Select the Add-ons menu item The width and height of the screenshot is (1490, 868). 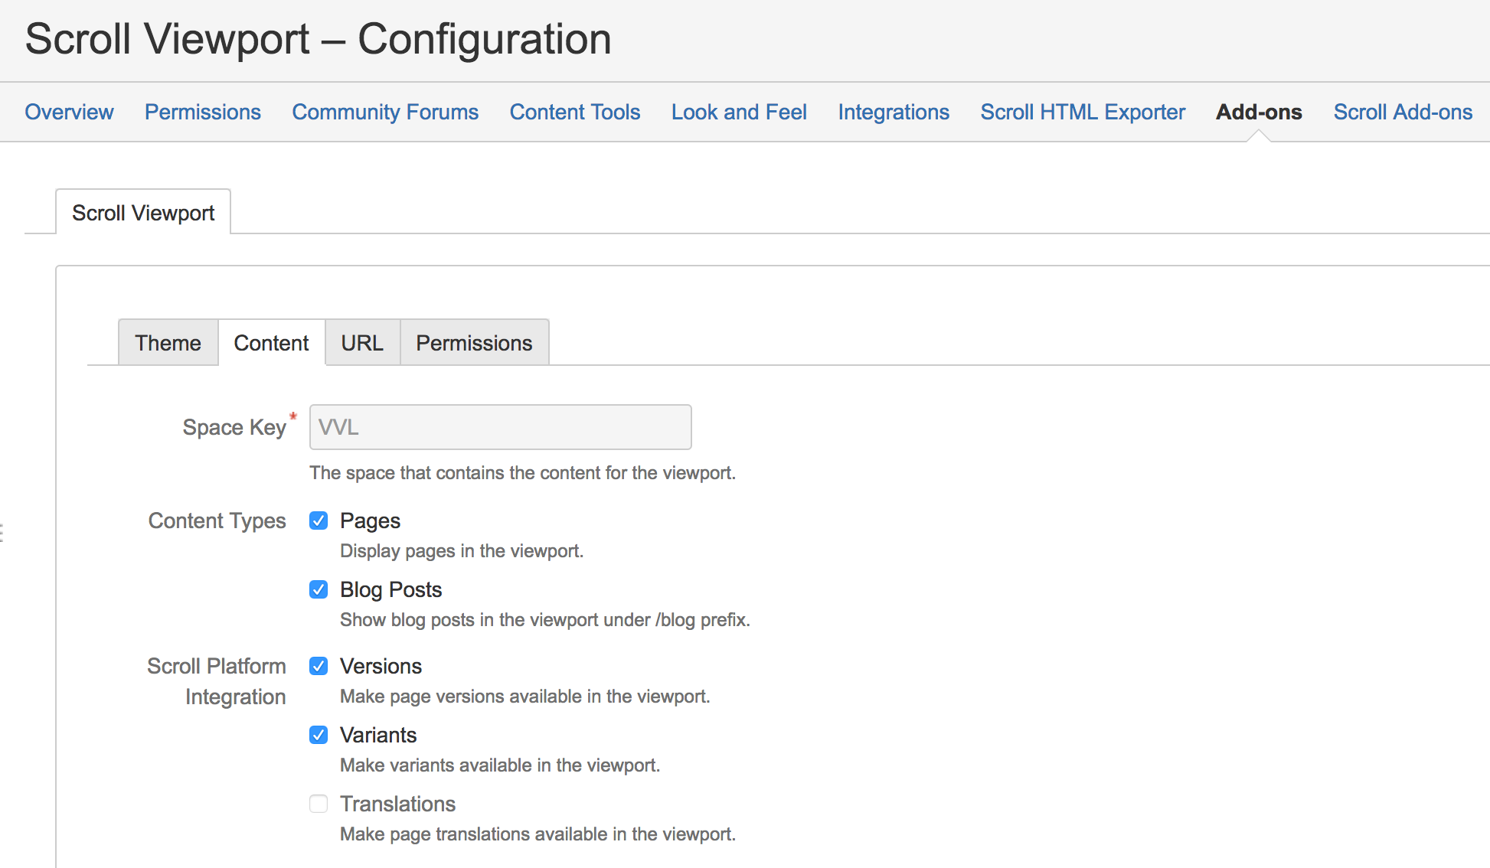1258,112
